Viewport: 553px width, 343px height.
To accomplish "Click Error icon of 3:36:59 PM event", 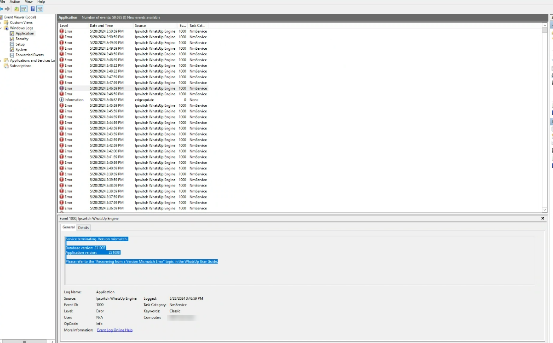I will click(62, 208).
